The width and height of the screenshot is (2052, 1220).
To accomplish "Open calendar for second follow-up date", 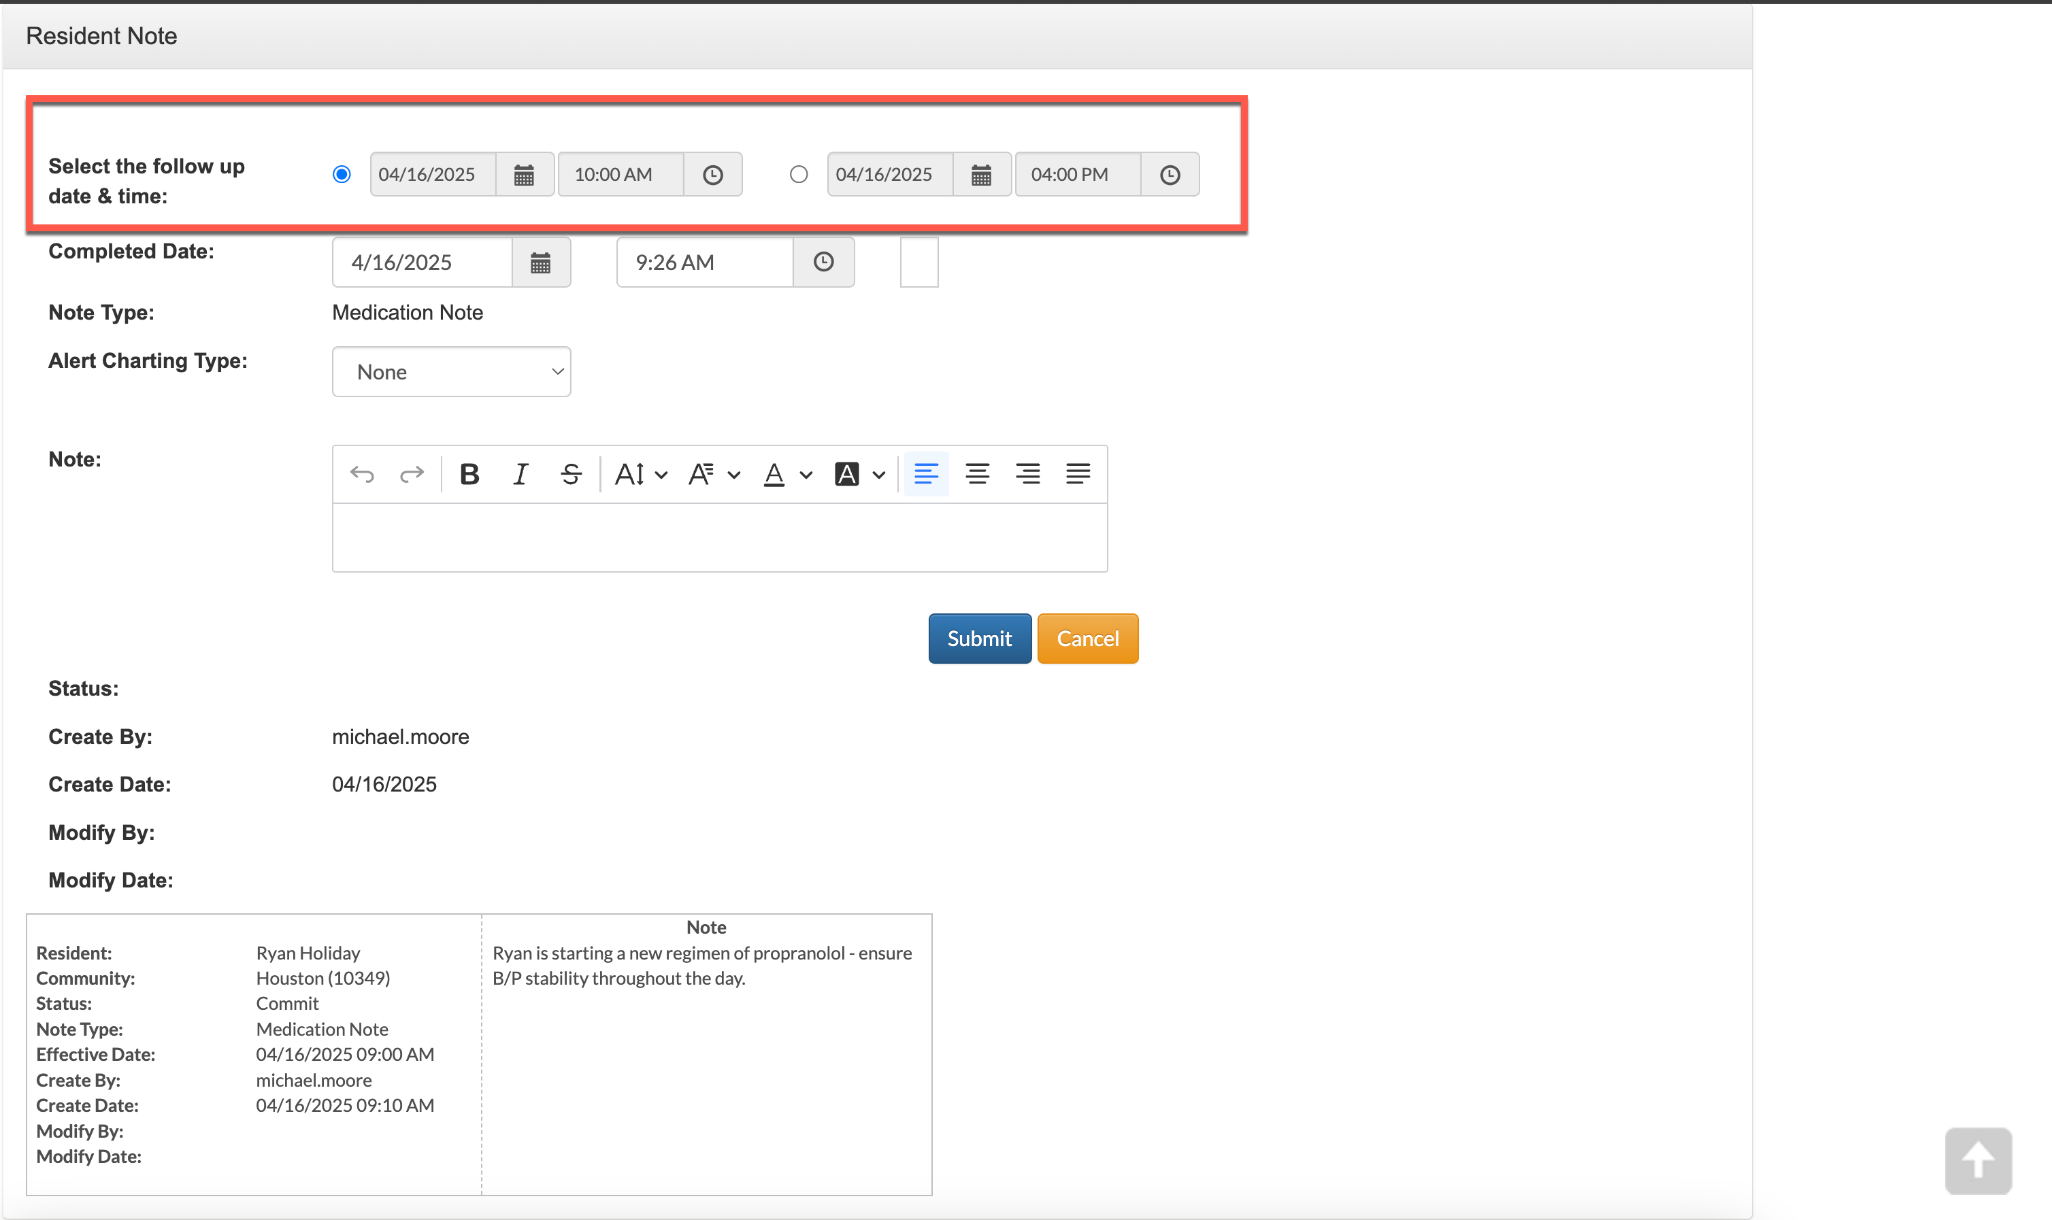I will pos(981,174).
